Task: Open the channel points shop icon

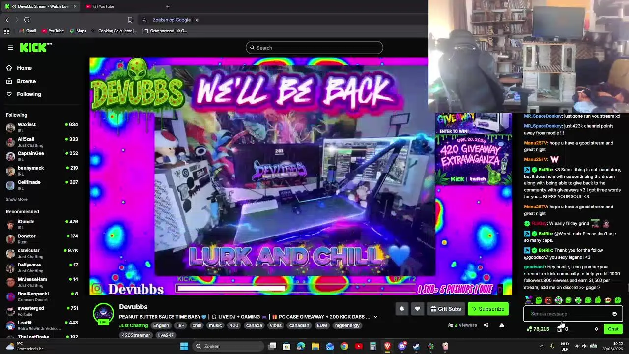Action: (560, 329)
